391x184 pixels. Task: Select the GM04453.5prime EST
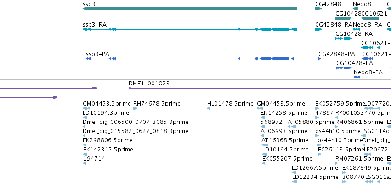(260, 108)
